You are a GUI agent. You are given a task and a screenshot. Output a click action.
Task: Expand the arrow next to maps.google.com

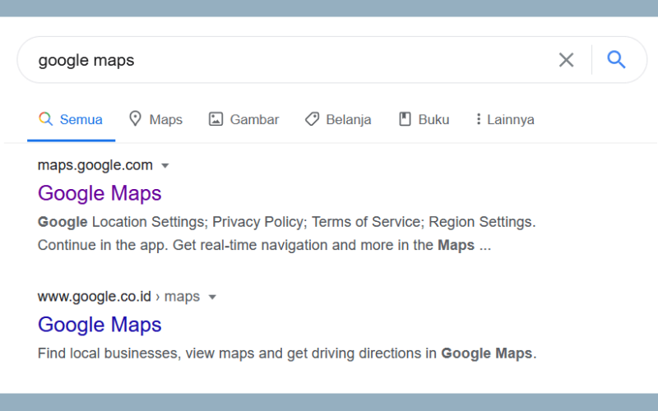coord(165,166)
